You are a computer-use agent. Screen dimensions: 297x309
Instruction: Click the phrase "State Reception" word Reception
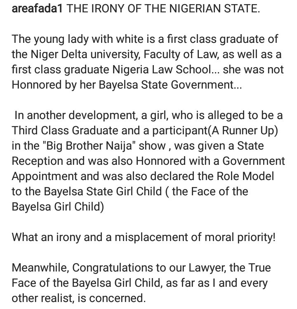[37, 161]
